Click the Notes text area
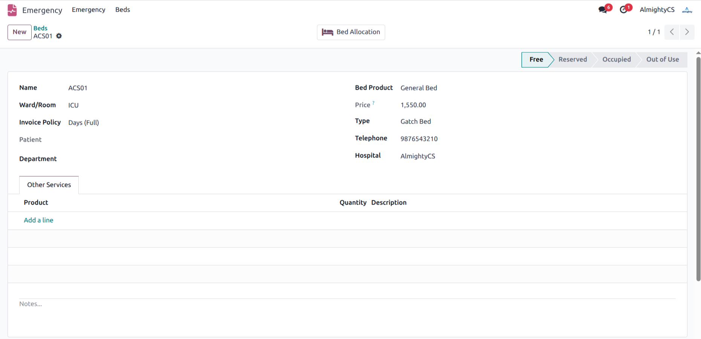The image size is (701, 339). [x=347, y=304]
